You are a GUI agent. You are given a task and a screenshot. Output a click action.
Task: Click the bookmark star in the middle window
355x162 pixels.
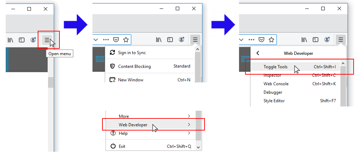pyautogui.click(x=126, y=40)
